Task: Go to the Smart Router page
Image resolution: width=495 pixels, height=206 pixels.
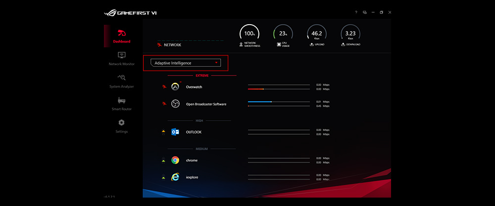Action: [x=121, y=103]
